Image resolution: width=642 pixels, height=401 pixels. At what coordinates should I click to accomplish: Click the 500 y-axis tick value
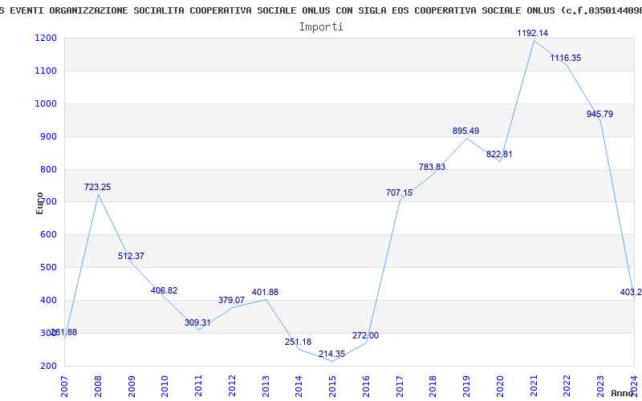click(x=48, y=267)
